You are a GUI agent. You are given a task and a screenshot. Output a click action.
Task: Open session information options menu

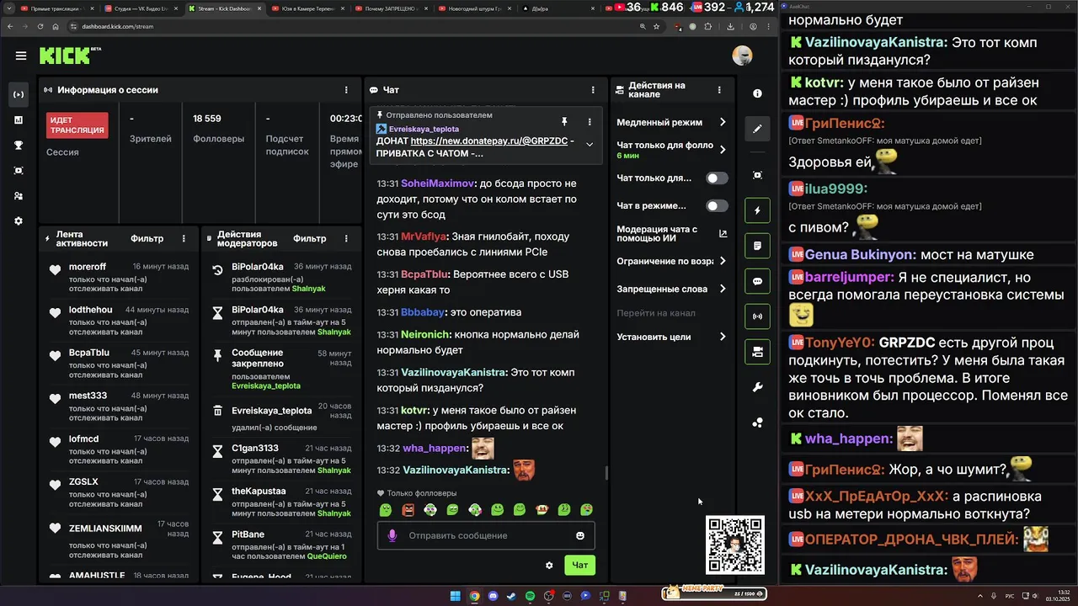pos(346,90)
